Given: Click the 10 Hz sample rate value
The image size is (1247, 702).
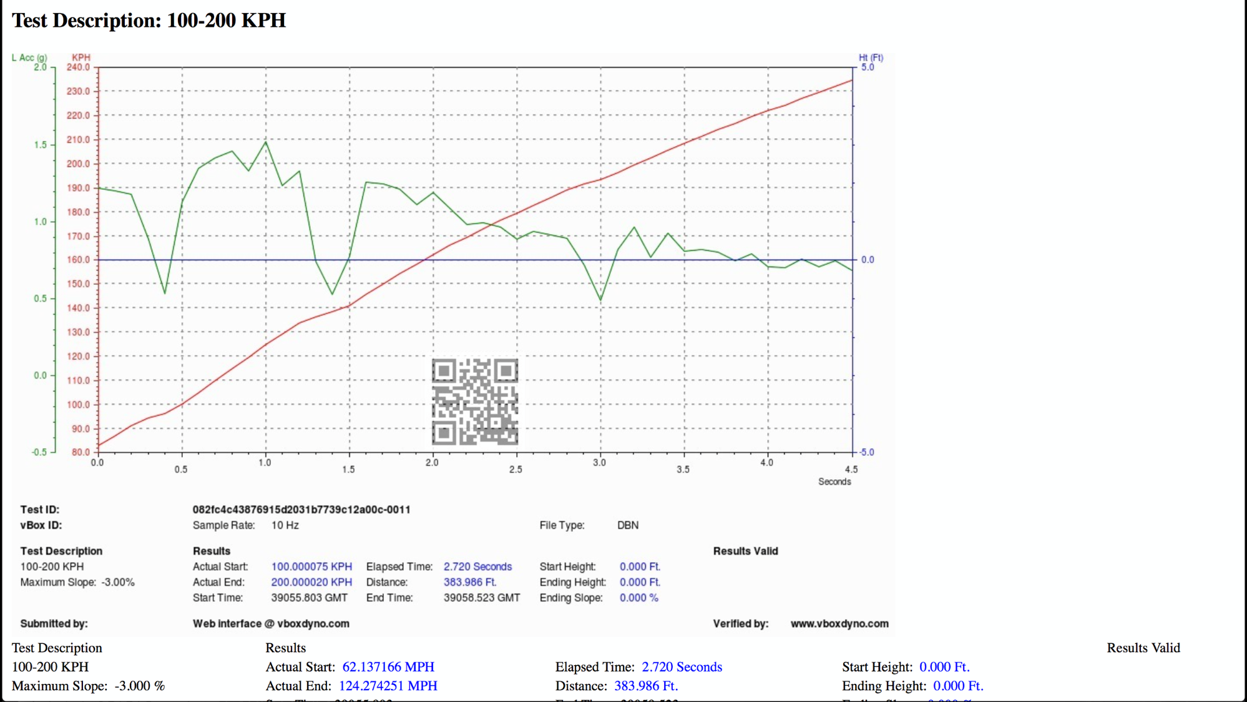Looking at the screenshot, I should click(285, 525).
